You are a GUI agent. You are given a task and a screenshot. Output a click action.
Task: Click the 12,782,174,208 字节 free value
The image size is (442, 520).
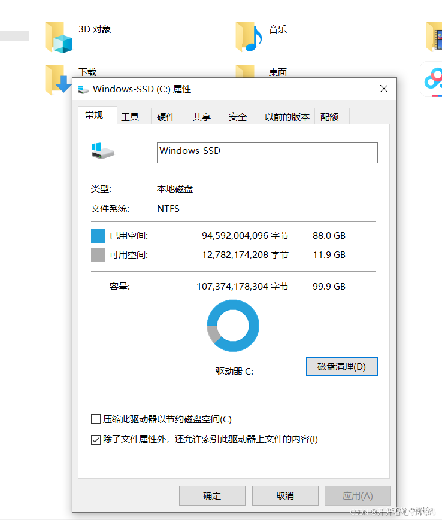245,255
